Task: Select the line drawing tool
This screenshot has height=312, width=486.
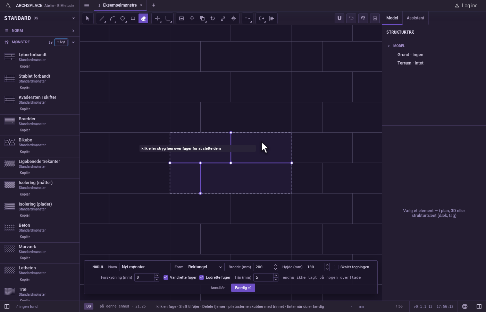Action: [102, 18]
